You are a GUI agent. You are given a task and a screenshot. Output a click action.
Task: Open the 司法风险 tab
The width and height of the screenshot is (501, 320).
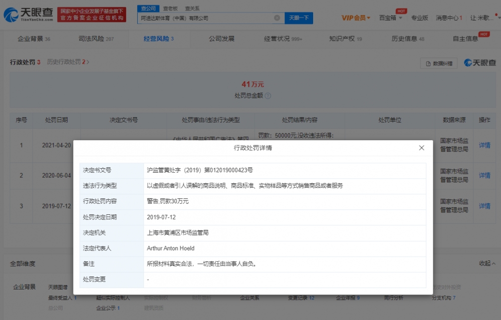click(96, 39)
